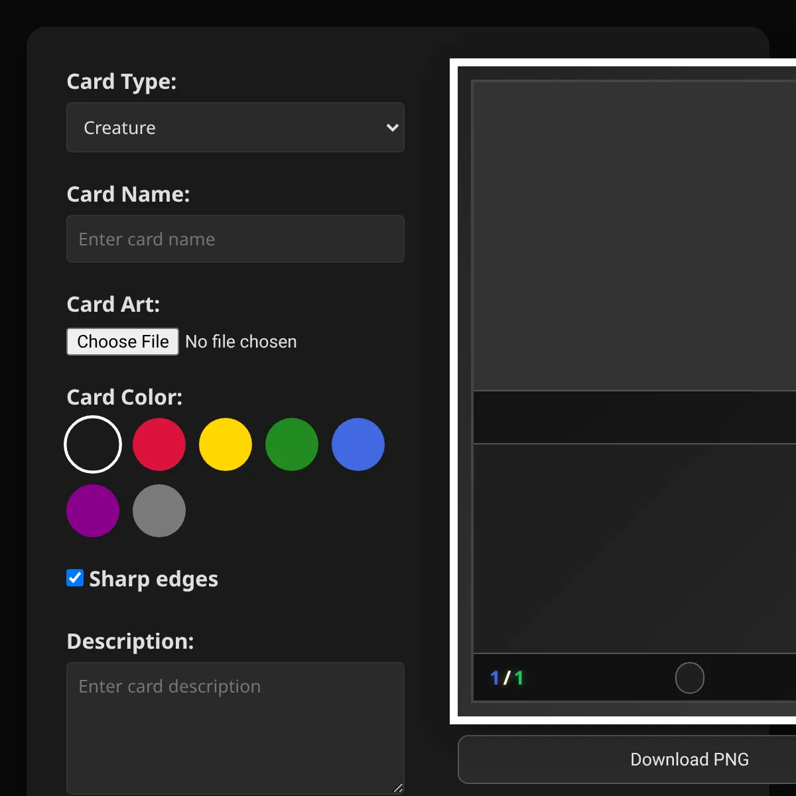
Task: Click the Choose File button for card art
Action: [x=123, y=342]
